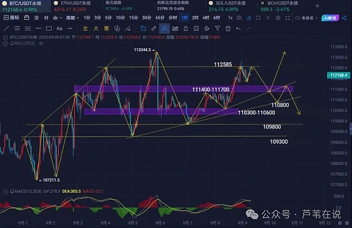This screenshot has width=352, height=228.
Task: Toggle the lock drawings icon
Action: (x=185, y=29)
